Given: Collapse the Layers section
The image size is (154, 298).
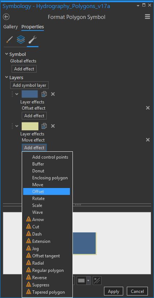Looking at the screenshot, I should (7, 77).
